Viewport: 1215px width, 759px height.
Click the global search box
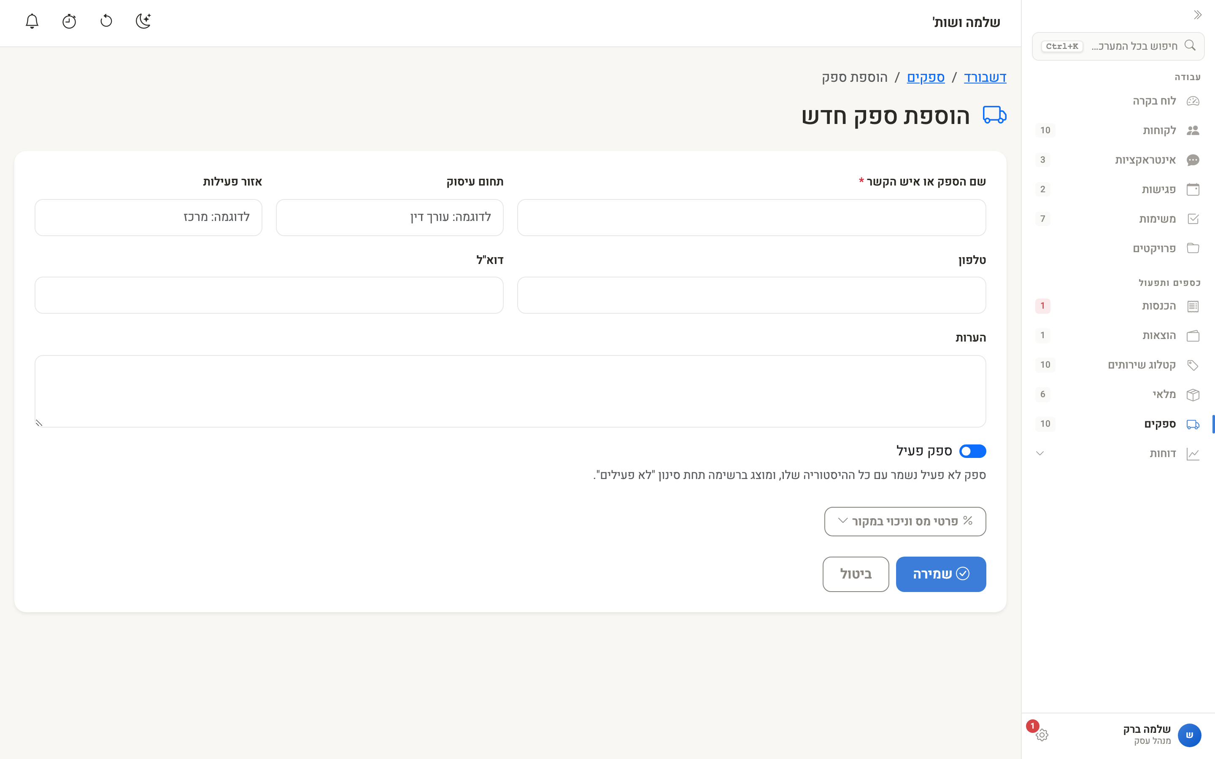click(x=1118, y=46)
